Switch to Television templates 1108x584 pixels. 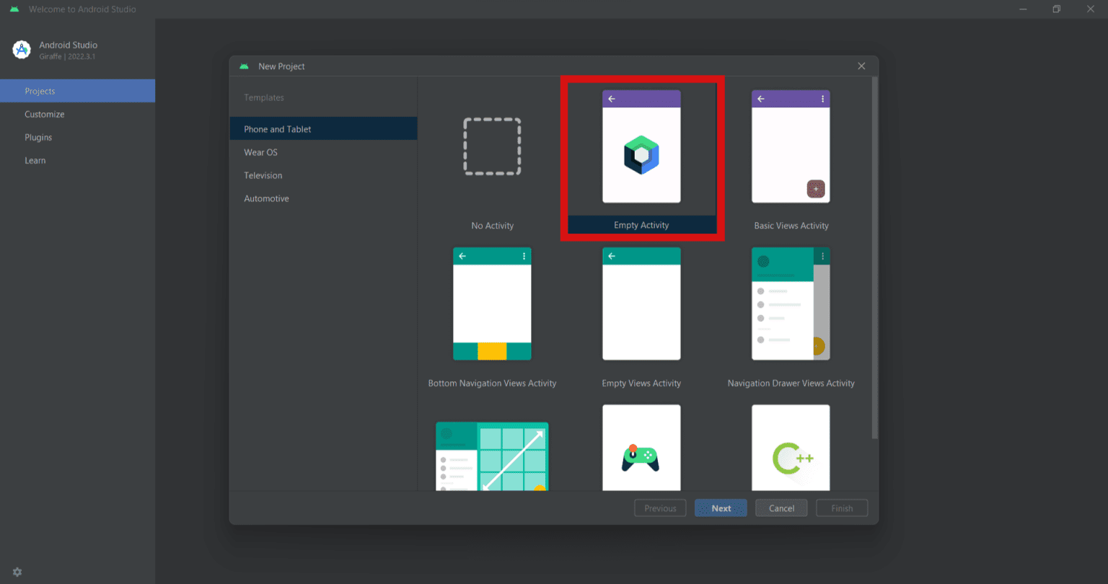pos(323,175)
